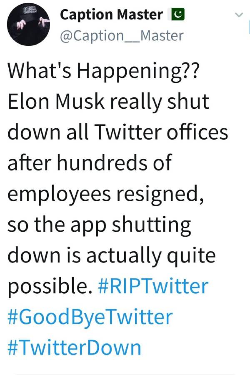
Task: Open the tweet options chevron menu
Action: click(239, 15)
